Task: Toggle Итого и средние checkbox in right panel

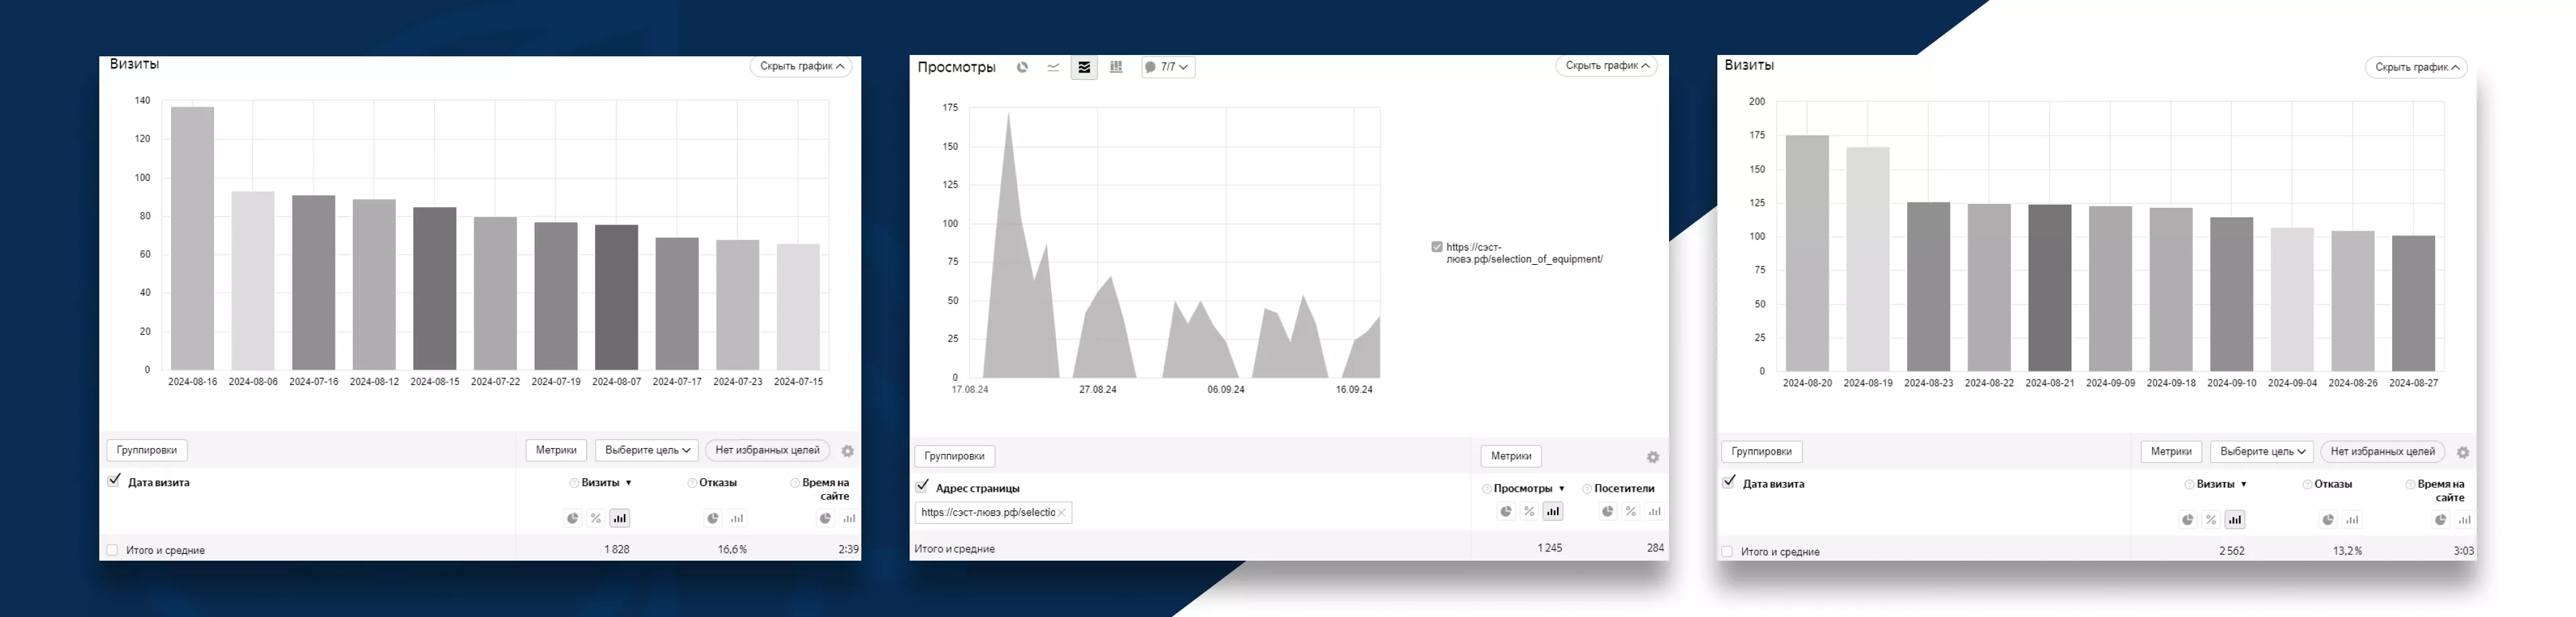Action: (x=1727, y=551)
